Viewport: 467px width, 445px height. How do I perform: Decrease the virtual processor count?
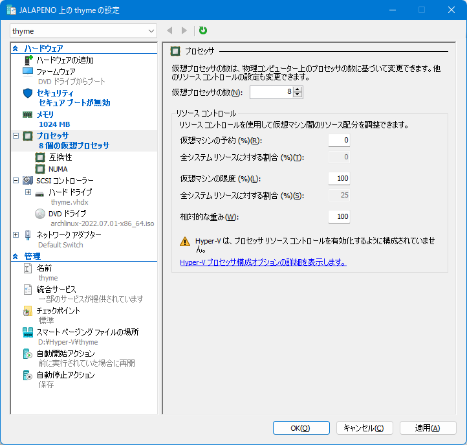tap(298, 95)
